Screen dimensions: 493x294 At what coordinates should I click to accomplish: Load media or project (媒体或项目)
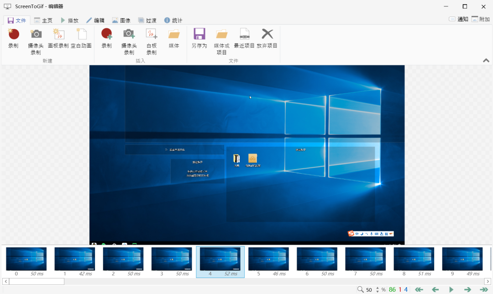pyautogui.click(x=222, y=42)
